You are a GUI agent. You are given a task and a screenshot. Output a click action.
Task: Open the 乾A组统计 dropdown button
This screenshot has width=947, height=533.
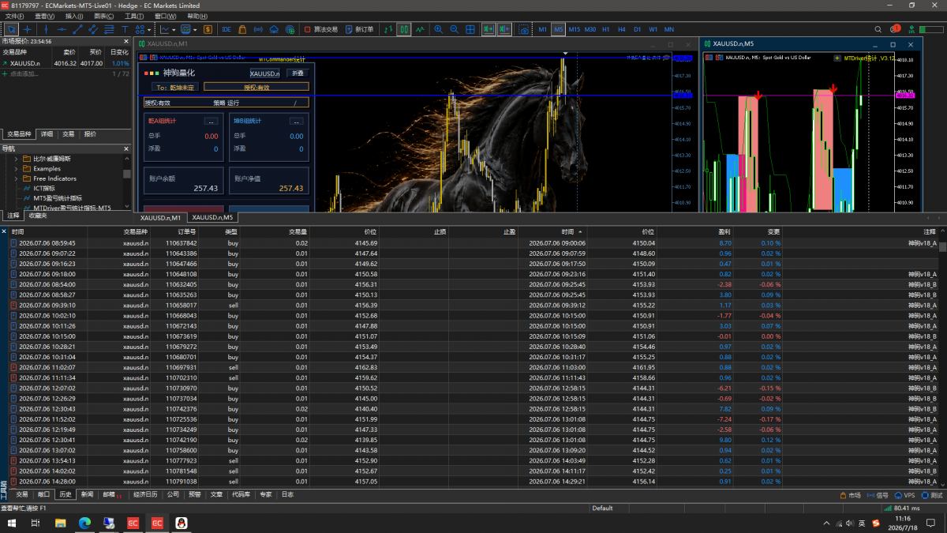point(211,122)
